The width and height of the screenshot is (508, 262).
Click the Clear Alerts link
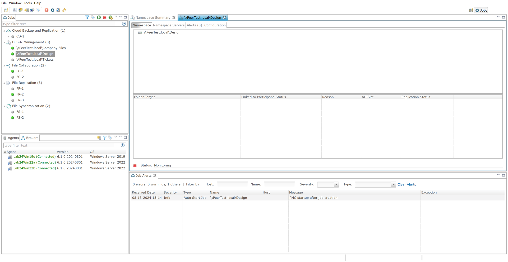pyautogui.click(x=407, y=185)
